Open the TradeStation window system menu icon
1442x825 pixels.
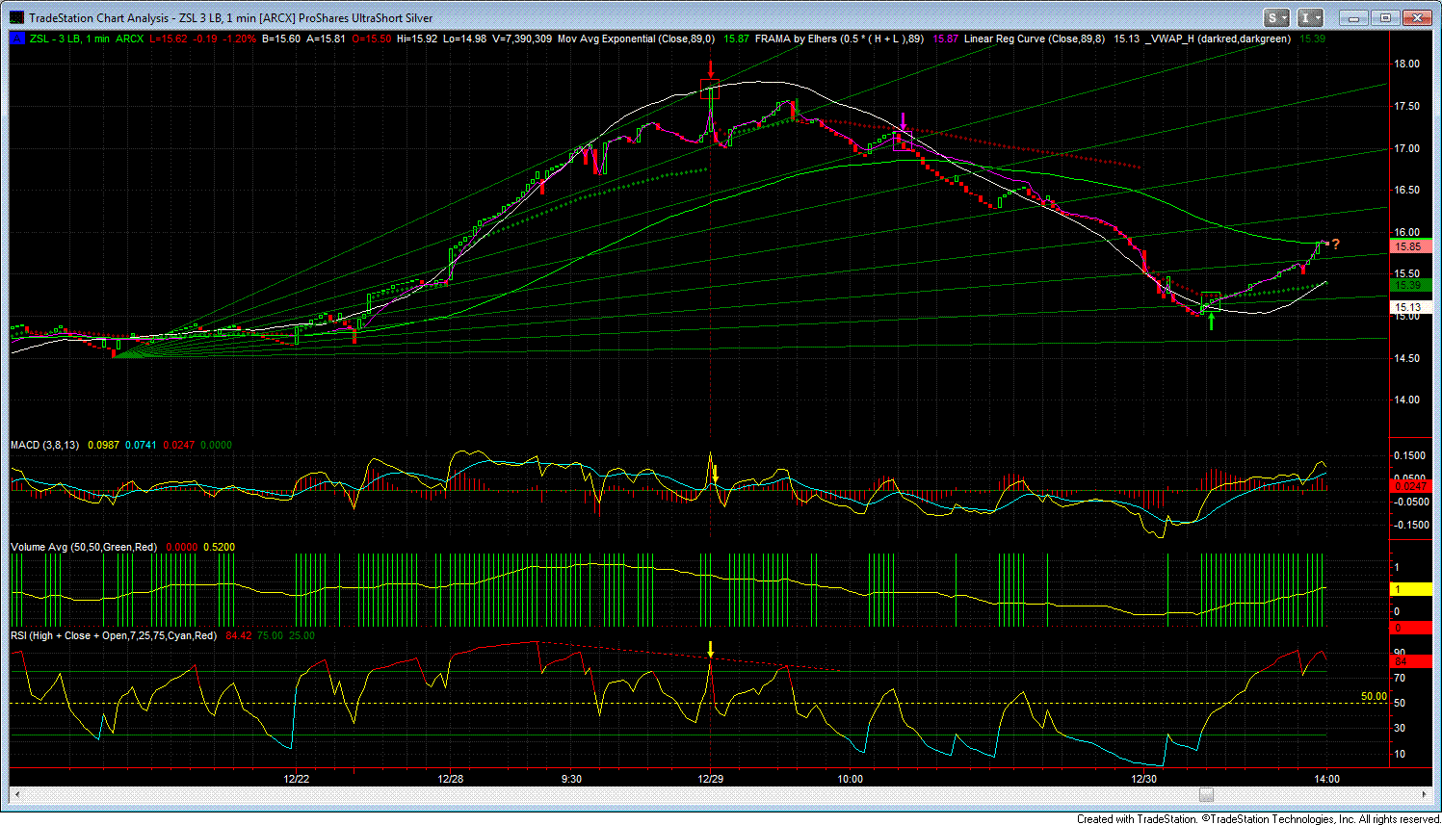(17, 17)
